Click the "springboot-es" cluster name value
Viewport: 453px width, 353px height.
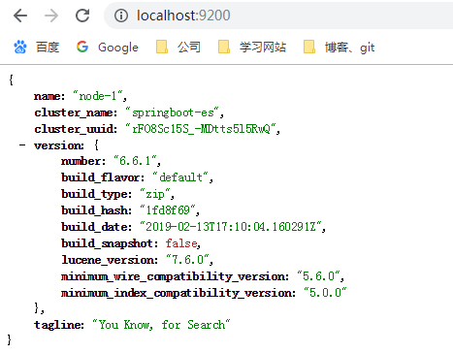[x=173, y=112]
